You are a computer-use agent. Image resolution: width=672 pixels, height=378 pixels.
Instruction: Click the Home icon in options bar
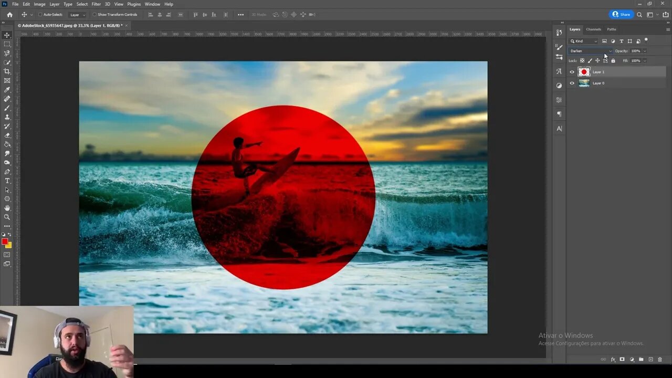(x=9, y=15)
